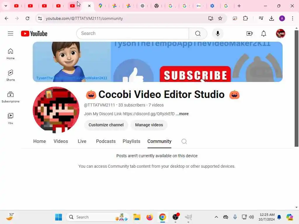
Task: Click the '33 subscribers' text
Action: 132,105
